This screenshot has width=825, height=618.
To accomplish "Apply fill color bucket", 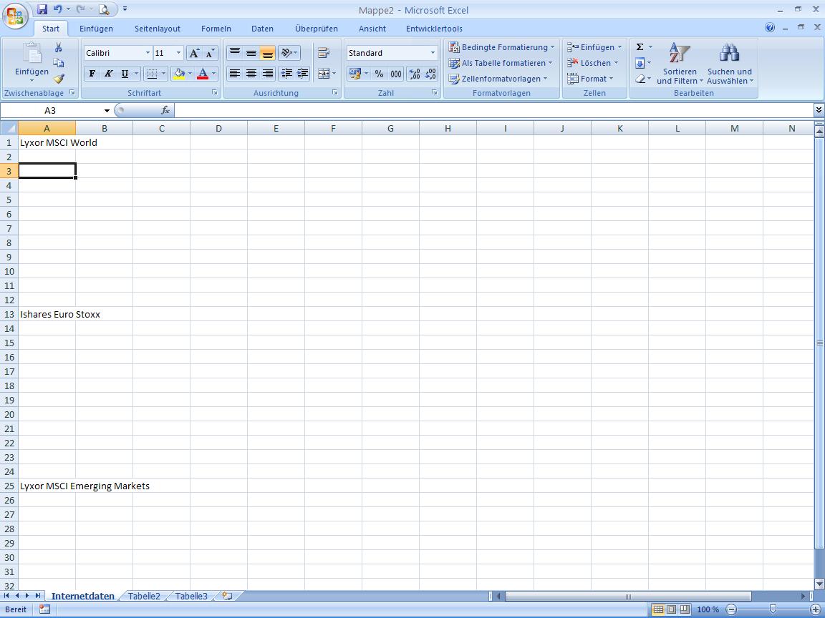I will tap(179, 74).
